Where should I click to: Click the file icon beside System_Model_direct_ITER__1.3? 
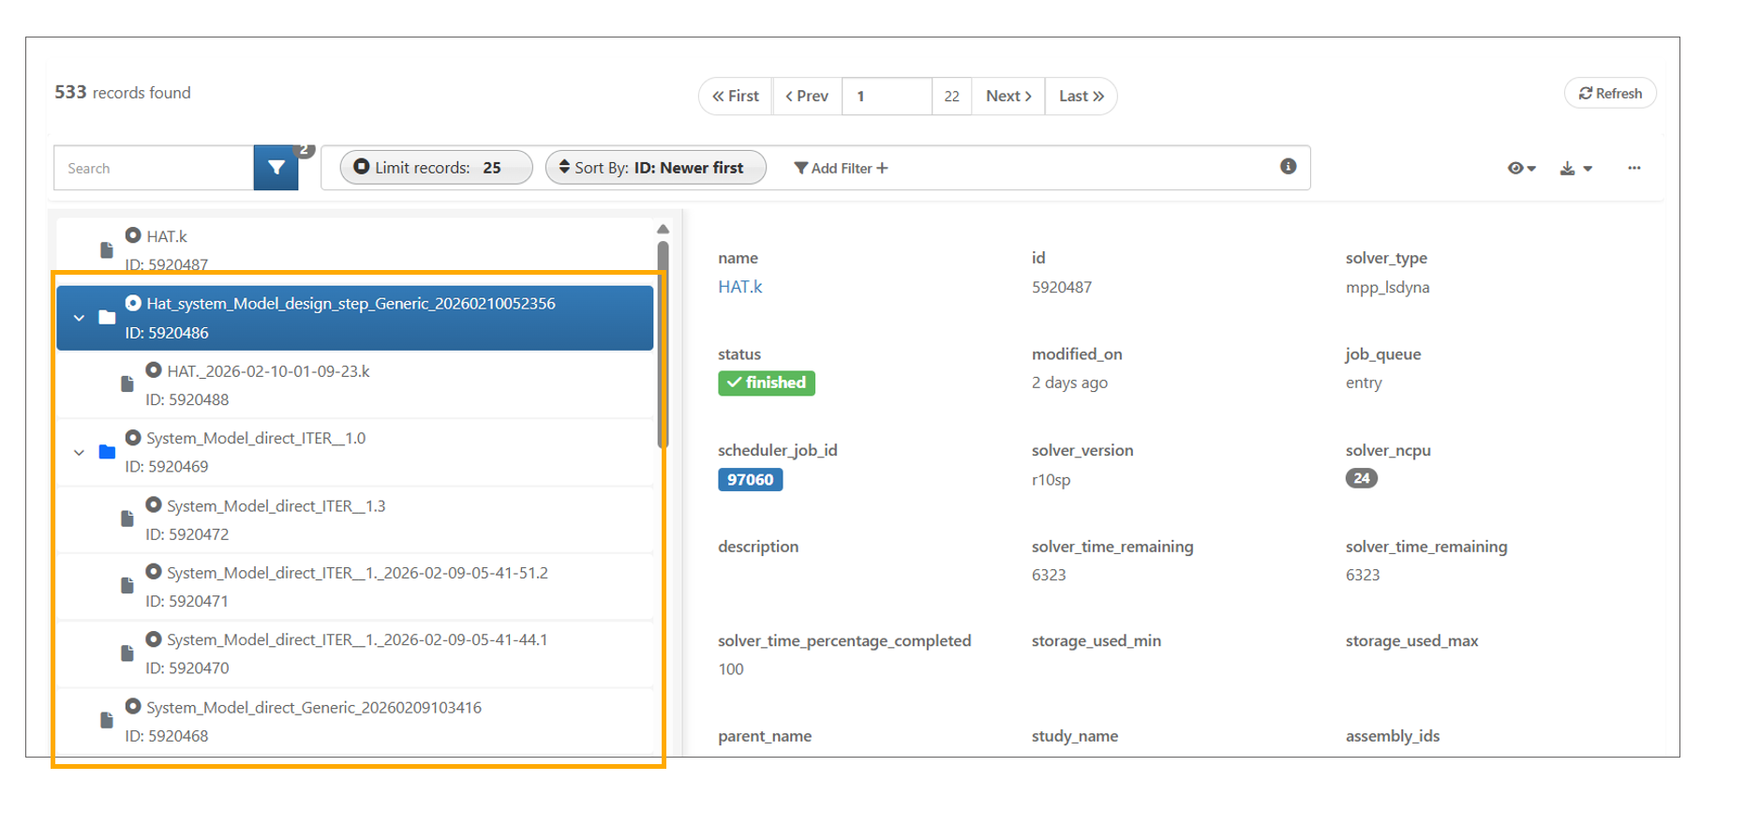pyautogui.click(x=127, y=519)
